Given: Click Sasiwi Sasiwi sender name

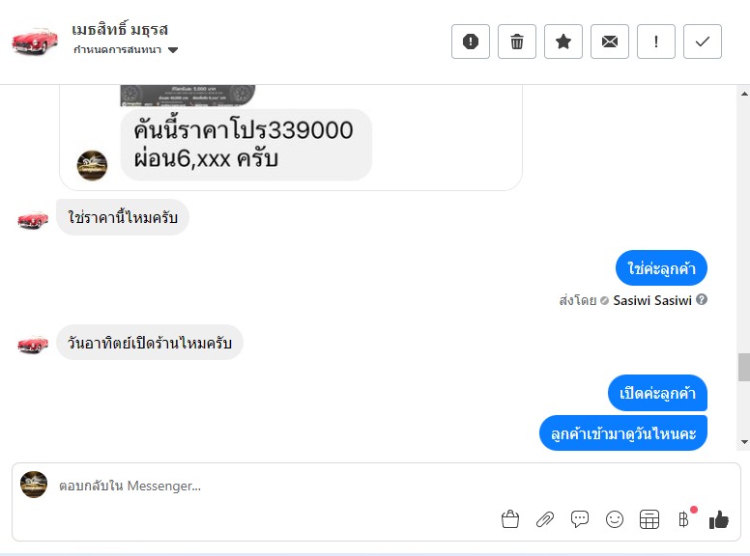Looking at the screenshot, I should tap(652, 300).
